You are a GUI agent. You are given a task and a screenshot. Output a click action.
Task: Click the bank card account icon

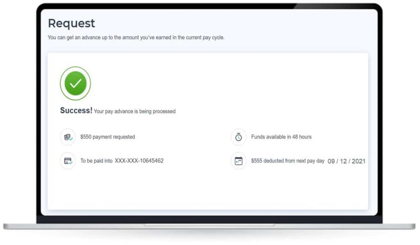click(x=68, y=161)
